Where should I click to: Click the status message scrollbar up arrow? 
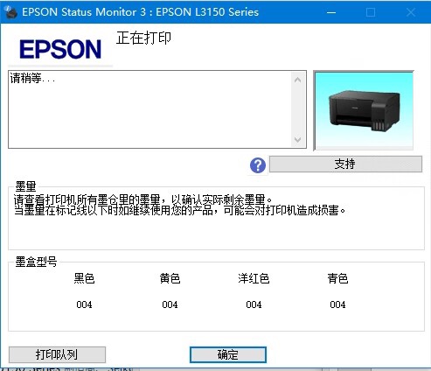[x=297, y=80]
